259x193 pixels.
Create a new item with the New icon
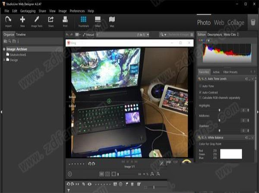coord(22,20)
